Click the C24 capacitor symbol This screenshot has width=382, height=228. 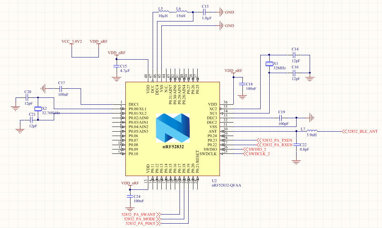(x=130, y=196)
